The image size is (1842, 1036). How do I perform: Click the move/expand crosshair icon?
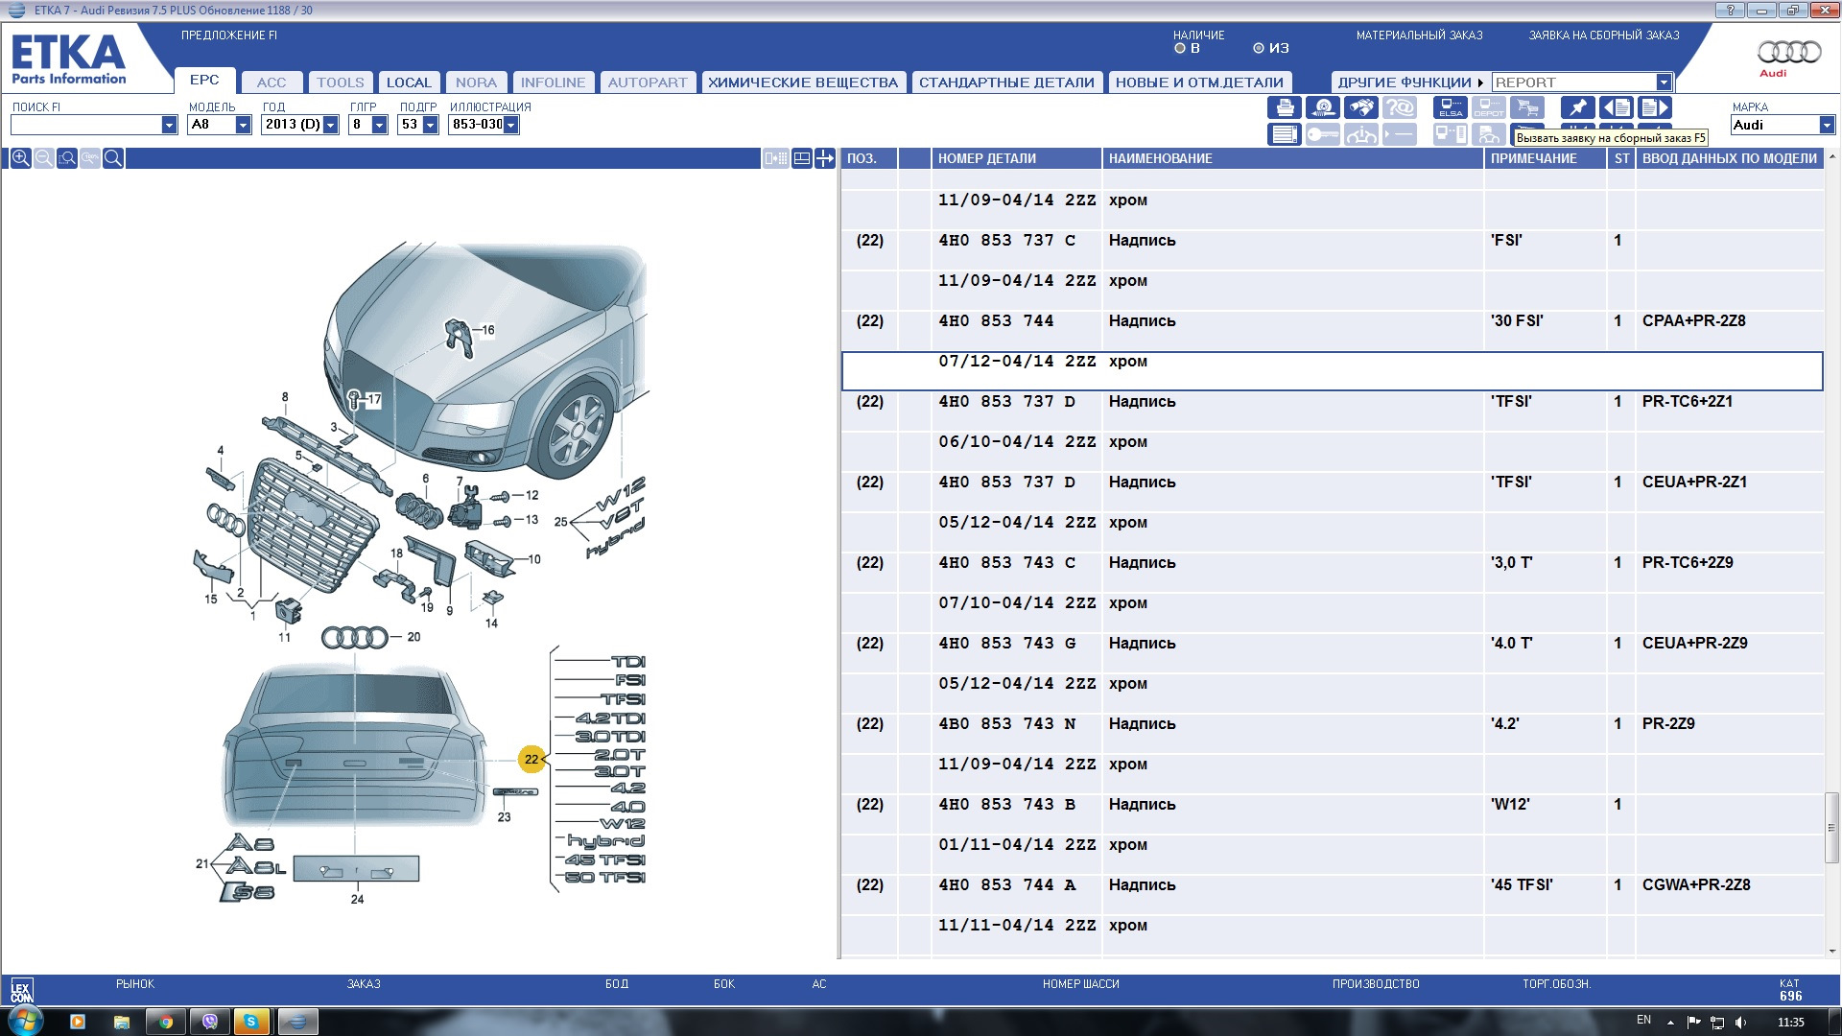click(x=825, y=158)
